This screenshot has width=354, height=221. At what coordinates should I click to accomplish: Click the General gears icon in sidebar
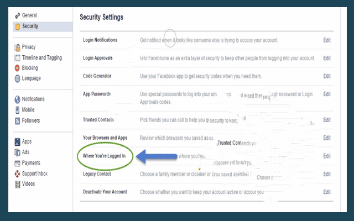click(17, 15)
